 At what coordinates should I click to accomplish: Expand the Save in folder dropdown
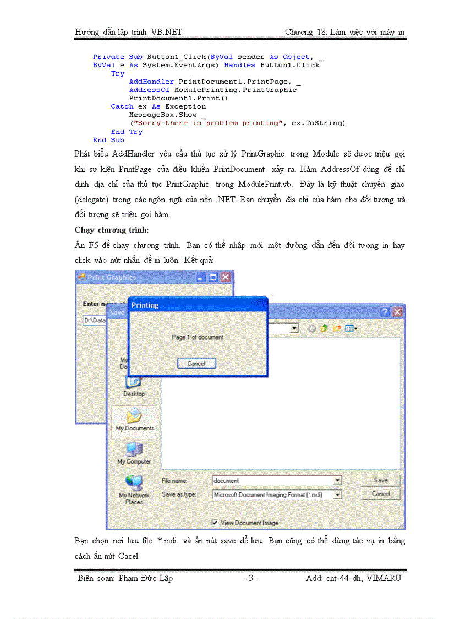294,329
